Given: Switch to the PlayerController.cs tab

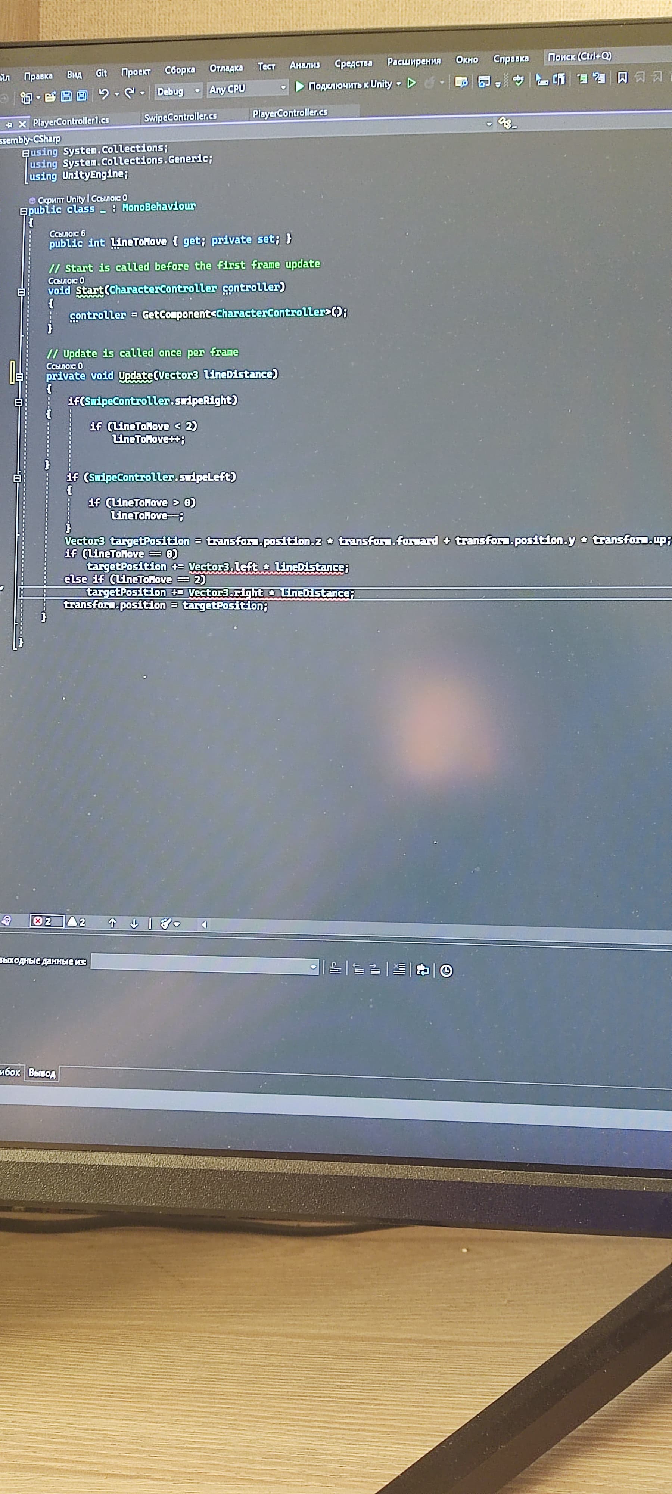Looking at the screenshot, I should pyautogui.click(x=290, y=112).
